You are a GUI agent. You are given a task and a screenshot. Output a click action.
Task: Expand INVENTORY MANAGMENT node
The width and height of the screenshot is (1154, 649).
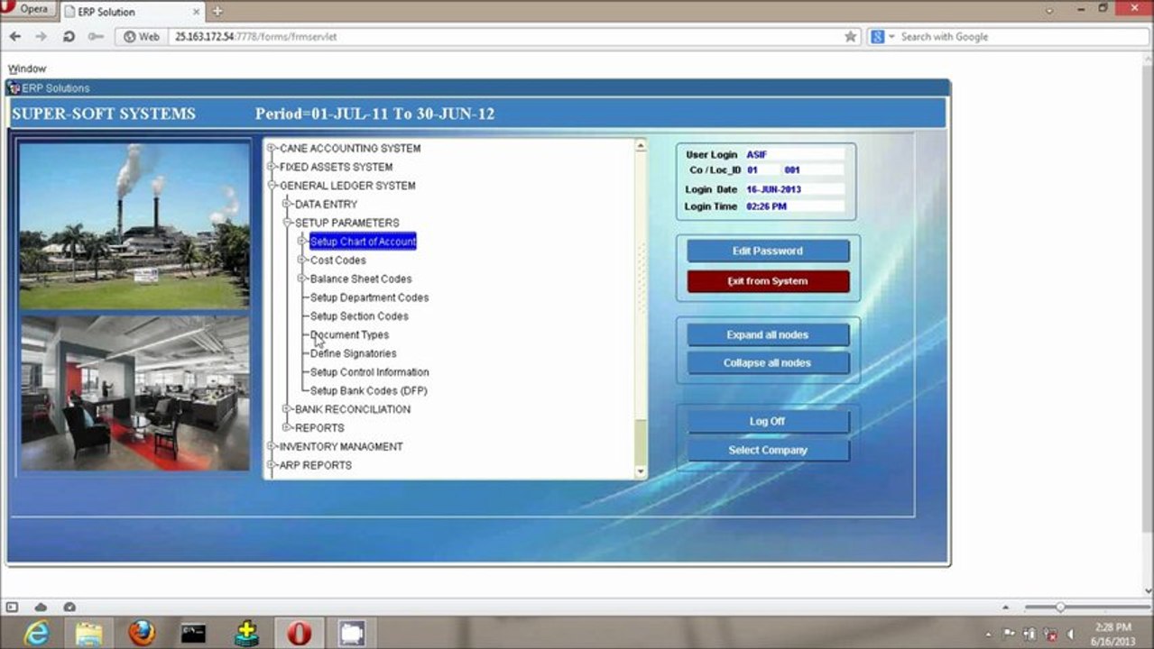(x=272, y=446)
